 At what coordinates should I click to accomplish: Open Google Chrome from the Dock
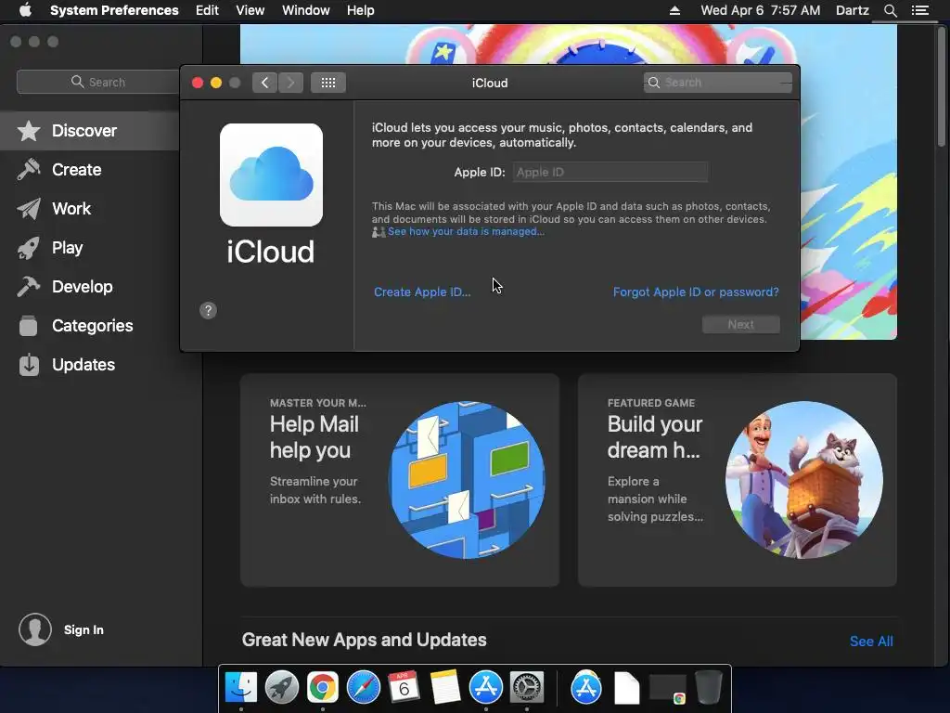(x=322, y=688)
